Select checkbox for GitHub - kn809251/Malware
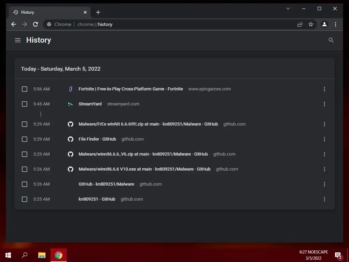The image size is (349, 262). point(25,184)
